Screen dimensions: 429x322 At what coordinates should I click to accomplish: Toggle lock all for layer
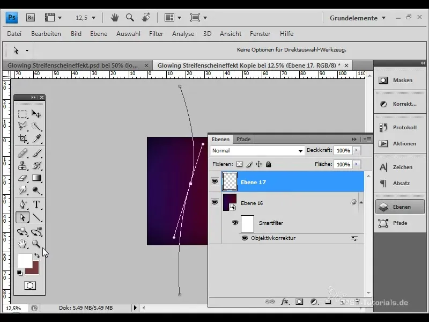269,164
